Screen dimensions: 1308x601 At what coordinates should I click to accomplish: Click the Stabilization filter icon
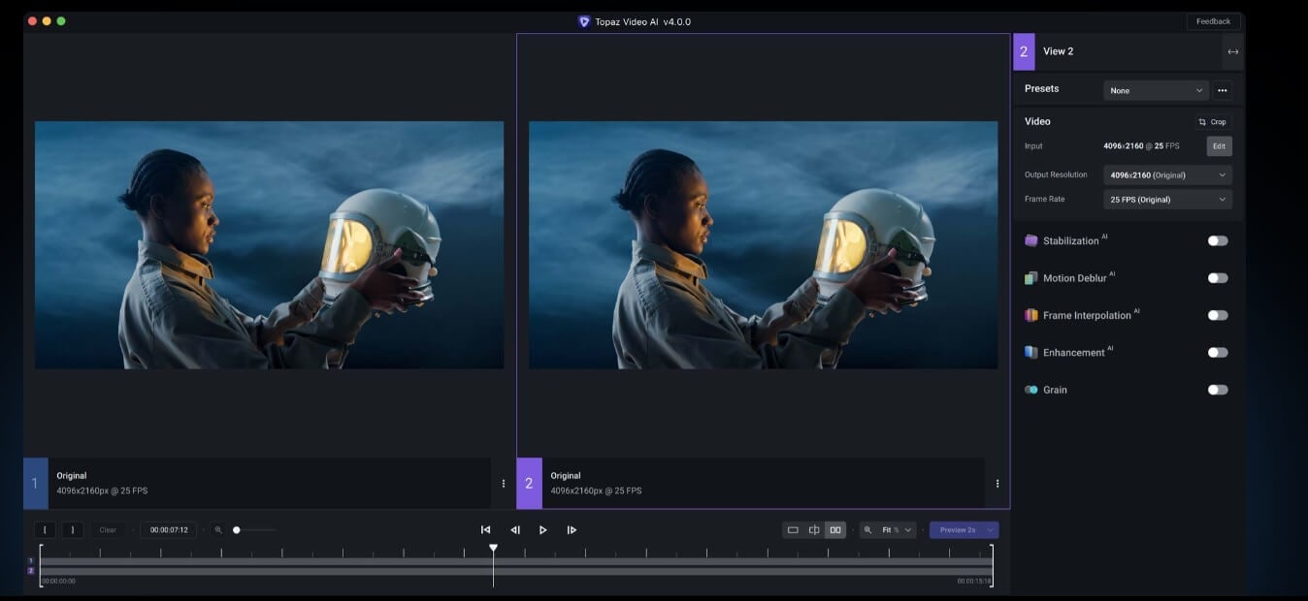coord(1031,240)
